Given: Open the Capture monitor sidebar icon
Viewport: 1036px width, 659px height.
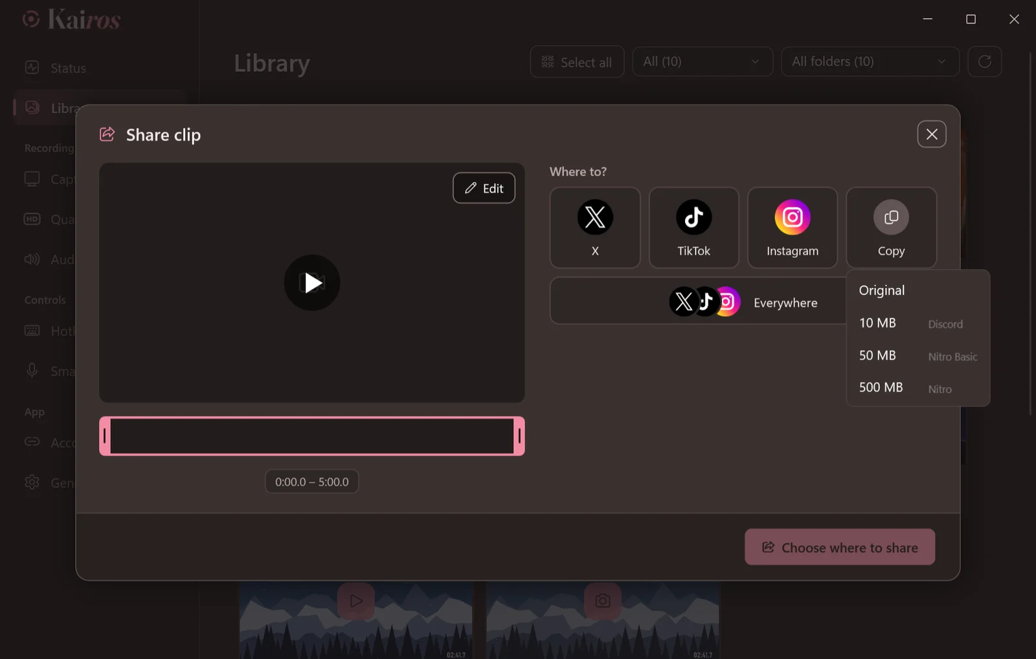Looking at the screenshot, I should coord(32,179).
